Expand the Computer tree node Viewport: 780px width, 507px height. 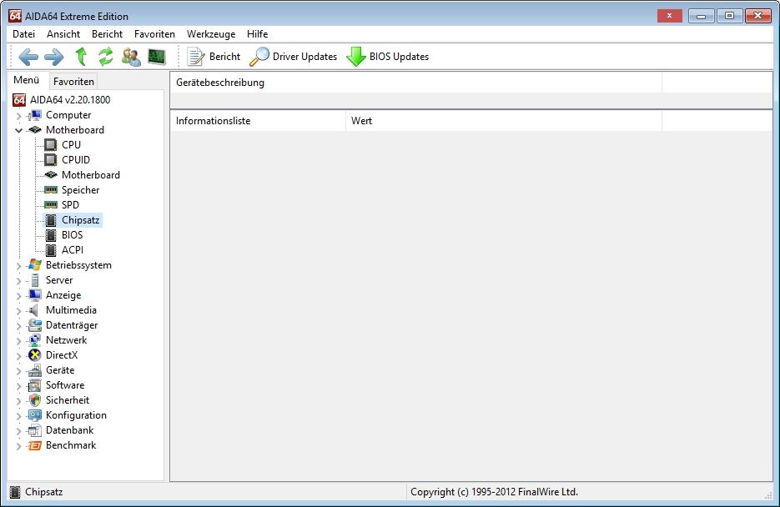coord(18,116)
